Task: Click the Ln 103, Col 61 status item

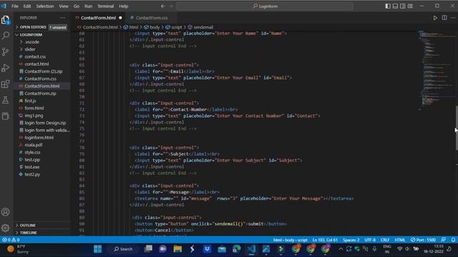Action: coord(325,240)
